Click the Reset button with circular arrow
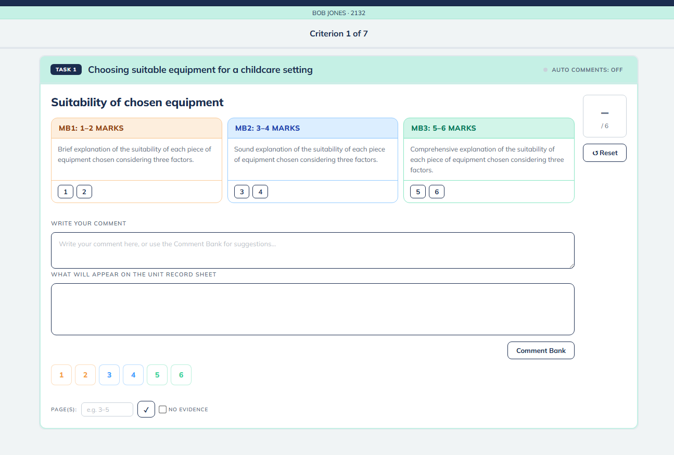 [605, 153]
